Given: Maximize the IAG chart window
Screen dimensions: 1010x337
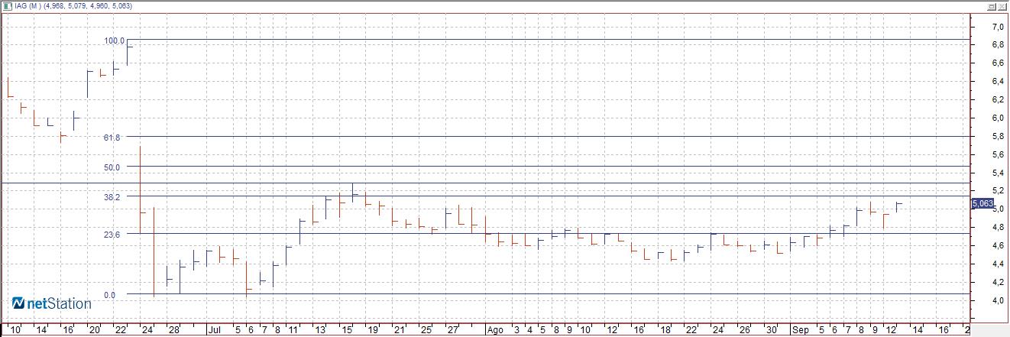Looking at the screenshot, I should [991, 6].
